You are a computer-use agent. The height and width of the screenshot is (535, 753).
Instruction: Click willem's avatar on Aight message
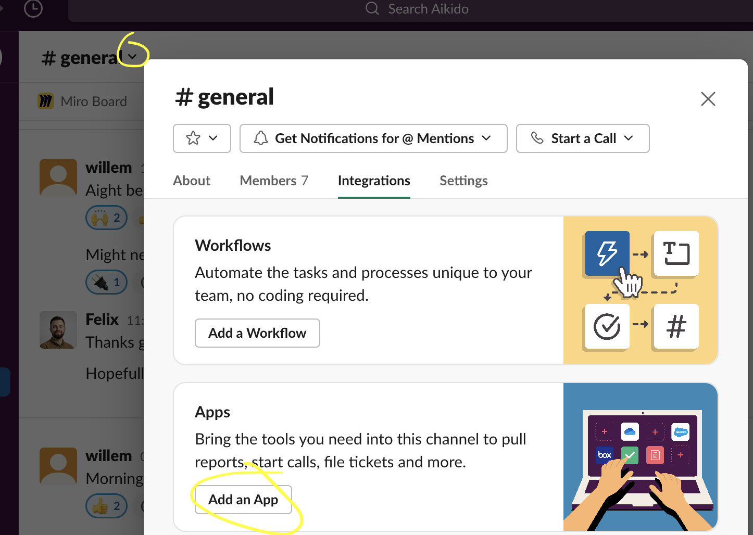pyautogui.click(x=58, y=177)
